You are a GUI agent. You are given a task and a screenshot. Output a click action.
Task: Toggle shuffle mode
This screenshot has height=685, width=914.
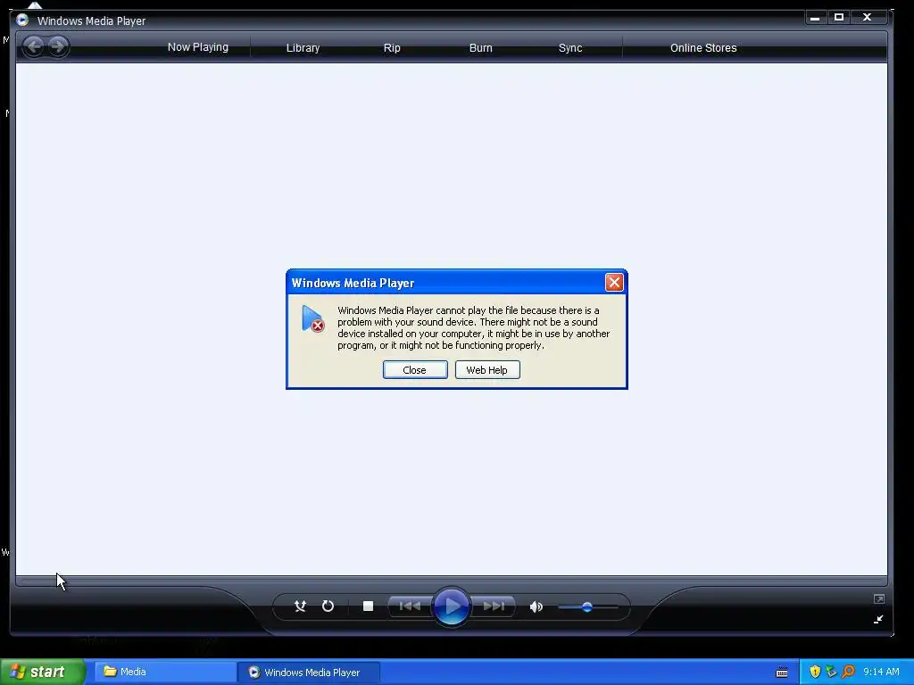point(300,607)
